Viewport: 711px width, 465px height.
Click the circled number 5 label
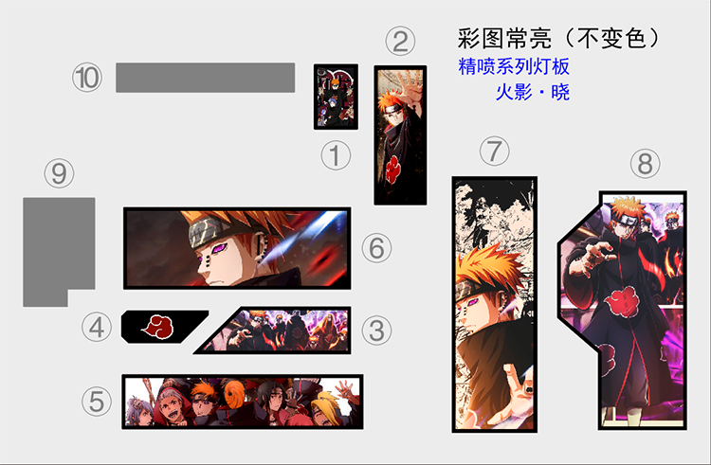[97, 402]
